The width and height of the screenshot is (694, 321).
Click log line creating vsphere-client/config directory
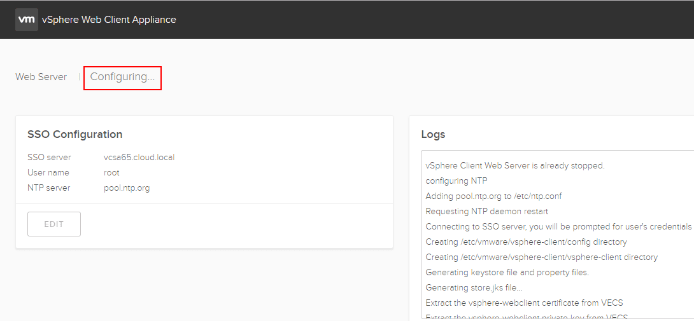[x=527, y=242]
